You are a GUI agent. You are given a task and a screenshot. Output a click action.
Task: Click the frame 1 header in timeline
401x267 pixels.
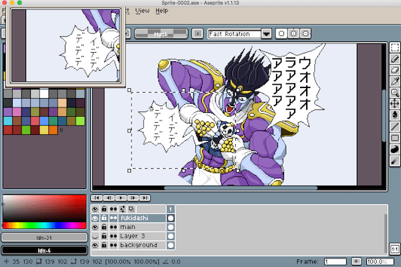tap(170, 209)
